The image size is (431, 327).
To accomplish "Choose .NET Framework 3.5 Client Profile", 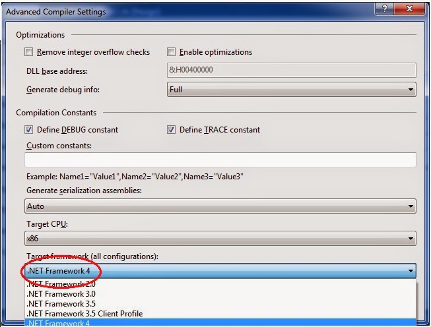I will point(220,314).
